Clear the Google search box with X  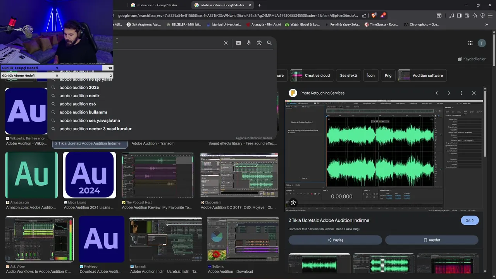[x=226, y=43]
